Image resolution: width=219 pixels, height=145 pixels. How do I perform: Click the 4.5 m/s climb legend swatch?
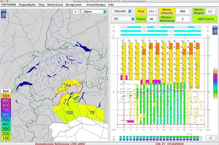pyautogui.click(x=215, y=75)
